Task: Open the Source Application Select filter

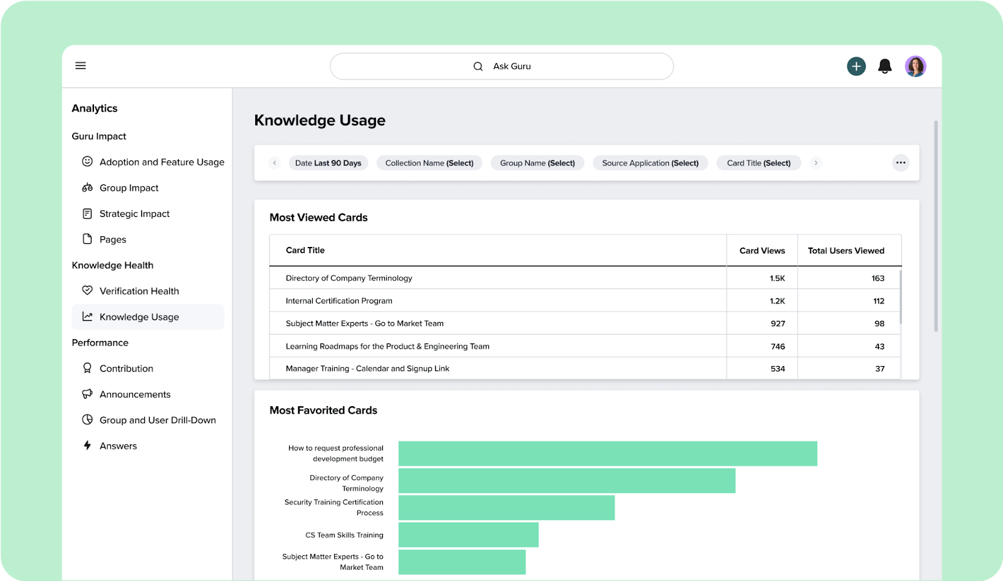Action: click(x=650, y=162)
